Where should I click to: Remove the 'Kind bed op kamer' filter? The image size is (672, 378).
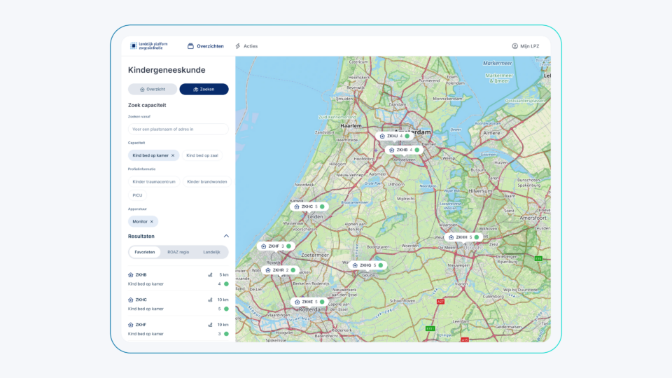[x=173, y=155]
